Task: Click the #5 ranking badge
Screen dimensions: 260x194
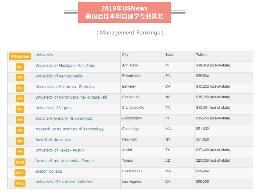Action: 20,109
